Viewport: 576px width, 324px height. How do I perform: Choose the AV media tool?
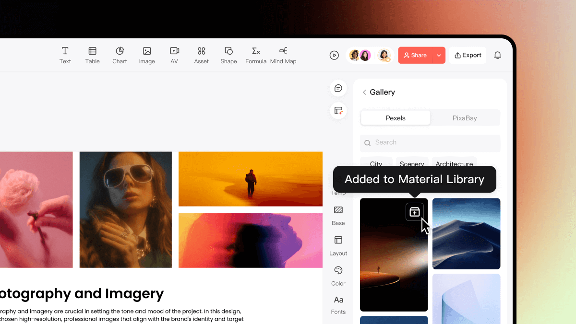point(174,55)
